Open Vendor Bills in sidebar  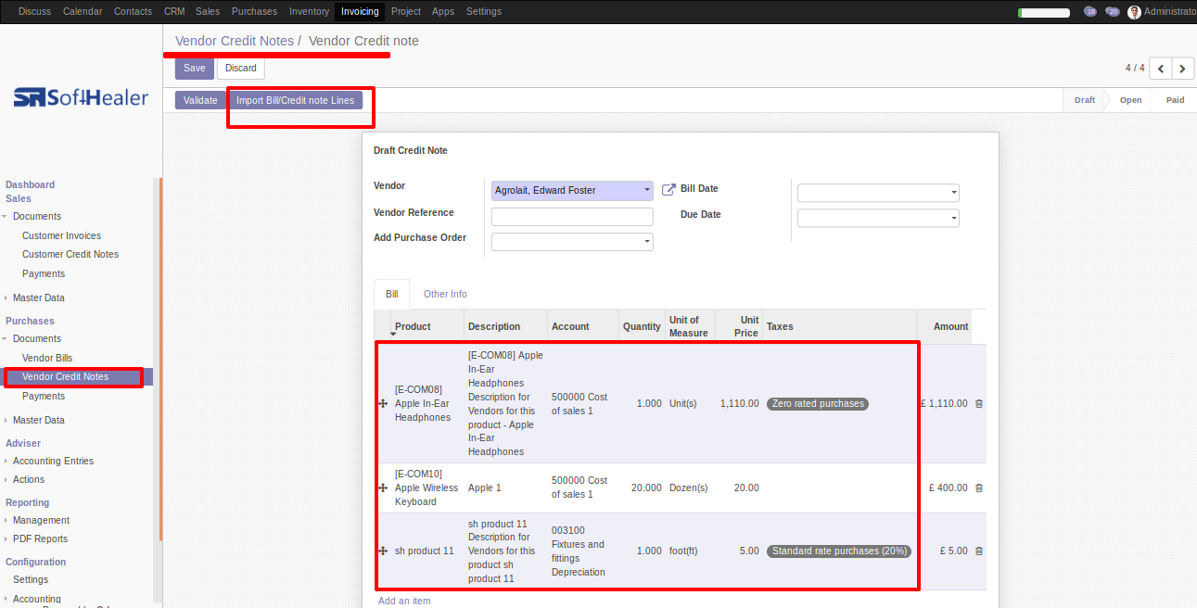click(47, 358)
